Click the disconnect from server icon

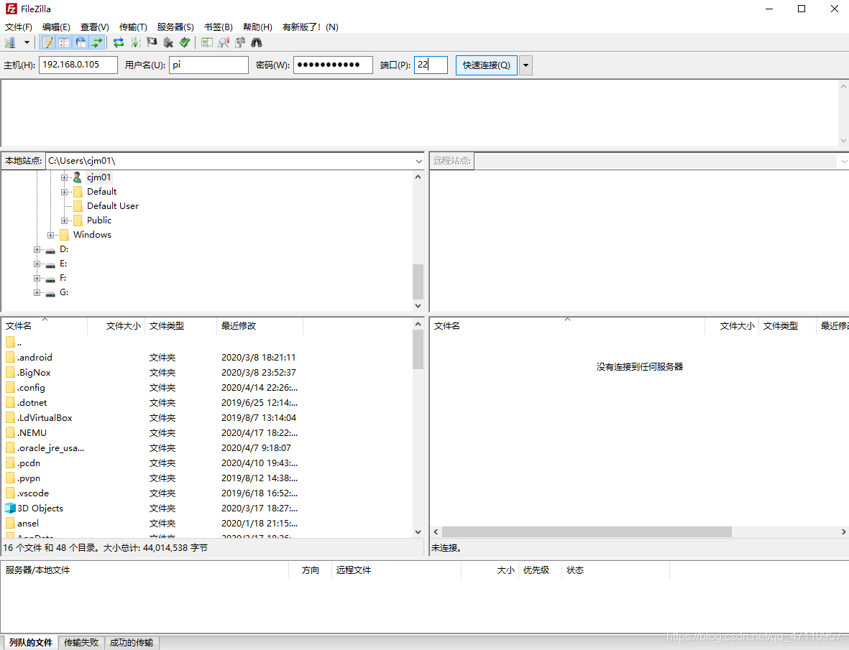(x=168, y=42)
